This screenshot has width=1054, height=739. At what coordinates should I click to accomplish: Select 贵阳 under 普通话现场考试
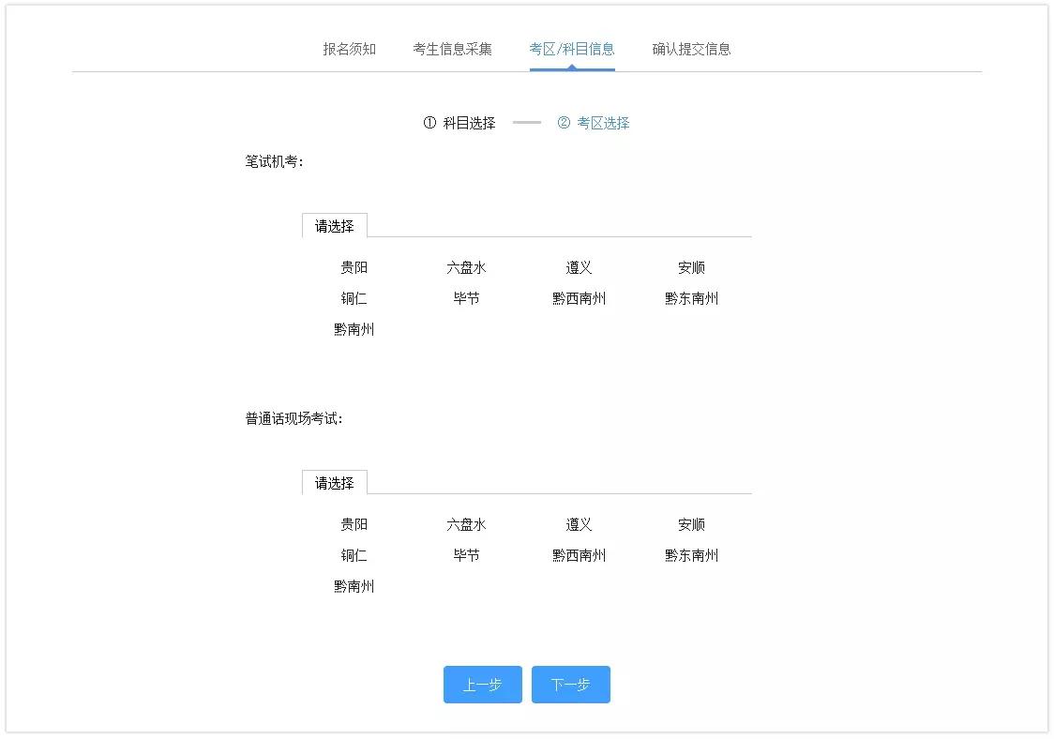[x=354, y=524]
